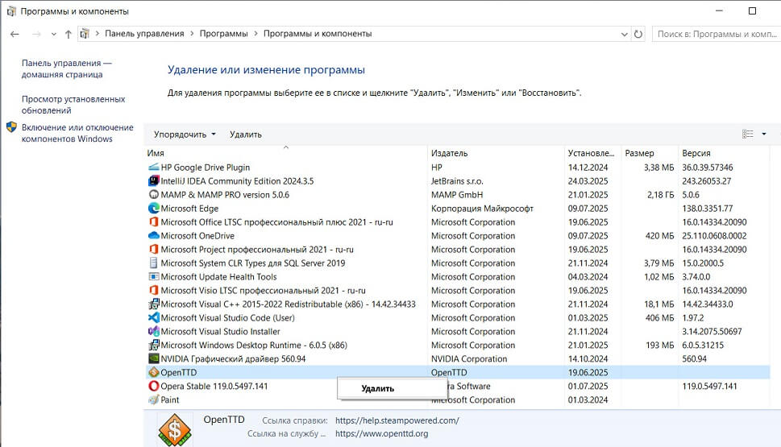Open the www.openttd.org support link
The image size is (781, 447).
point(381,433)
